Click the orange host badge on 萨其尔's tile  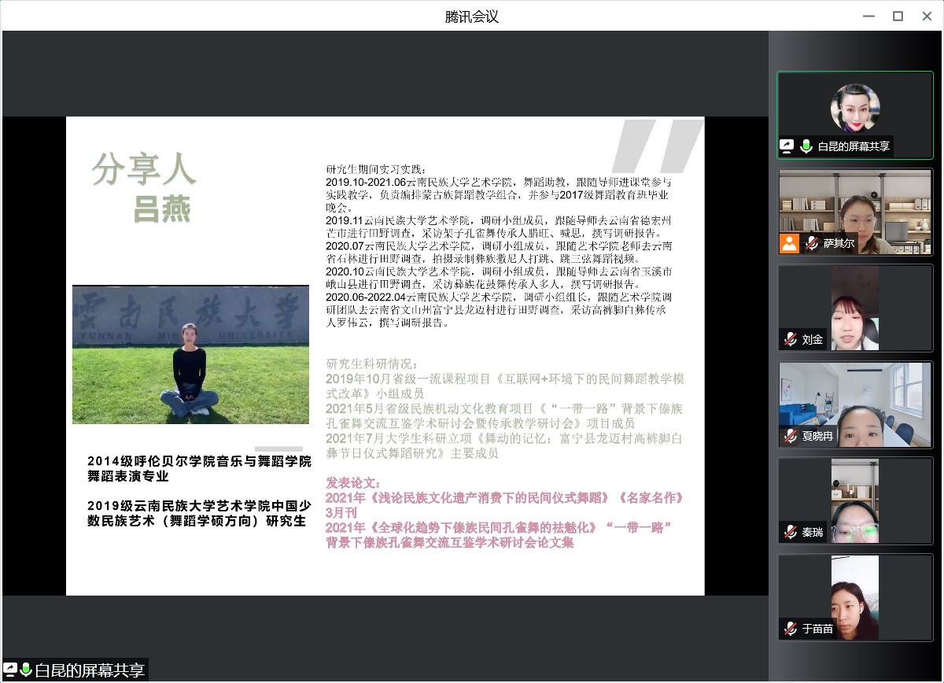pyautogui.click(x=789, y=243)
